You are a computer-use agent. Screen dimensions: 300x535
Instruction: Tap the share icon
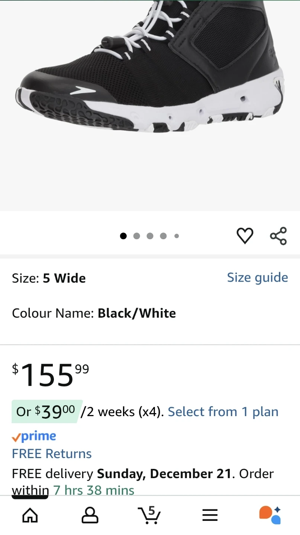(278, 236)
